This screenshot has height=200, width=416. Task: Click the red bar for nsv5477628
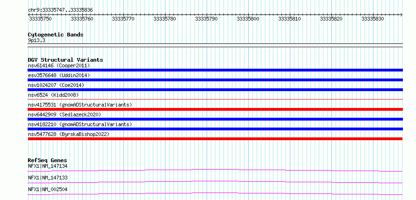215,139
